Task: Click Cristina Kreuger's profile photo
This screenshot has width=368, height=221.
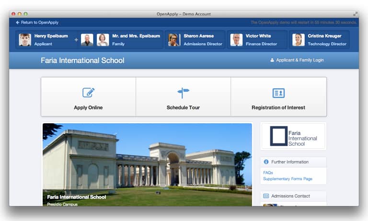Action: point(299,40)
